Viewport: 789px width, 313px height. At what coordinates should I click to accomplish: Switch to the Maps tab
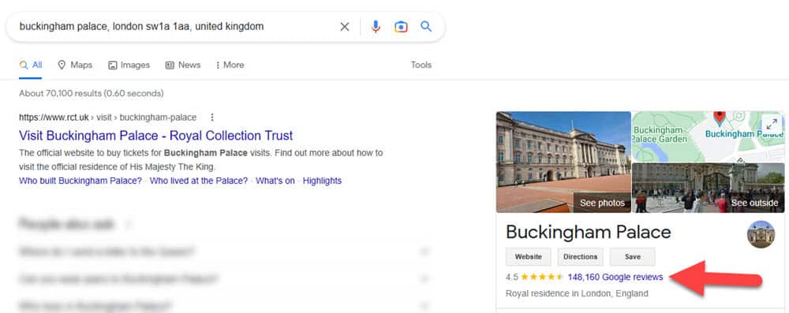(x=75, y=65)
